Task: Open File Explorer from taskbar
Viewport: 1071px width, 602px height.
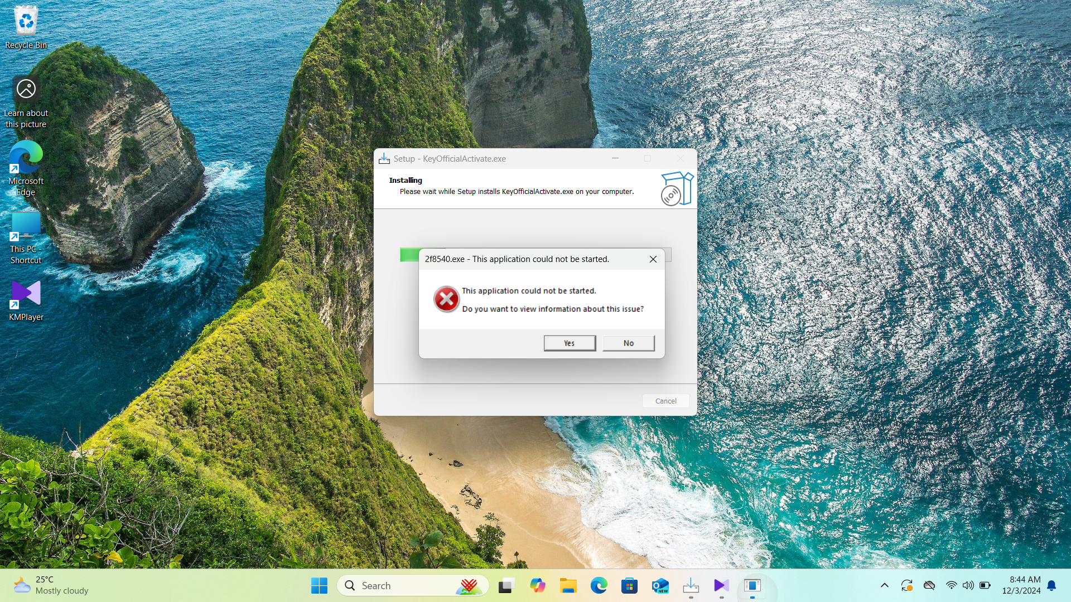Action: pyautogui.click(x=568, y=586)
